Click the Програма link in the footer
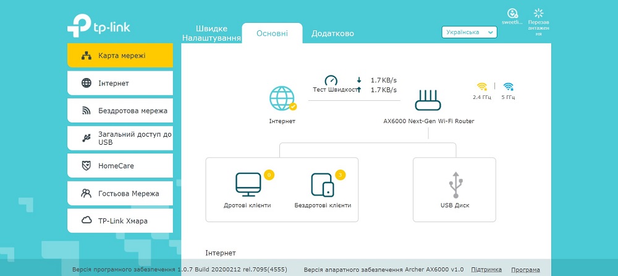This screenshot has width=618, height=276. [x=526, y=269]
